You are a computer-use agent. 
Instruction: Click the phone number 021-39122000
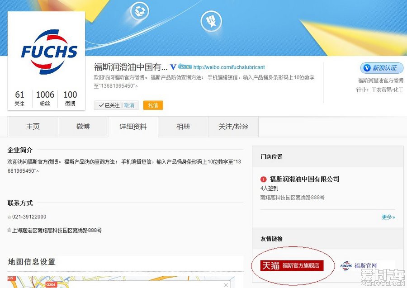[29, 217]
